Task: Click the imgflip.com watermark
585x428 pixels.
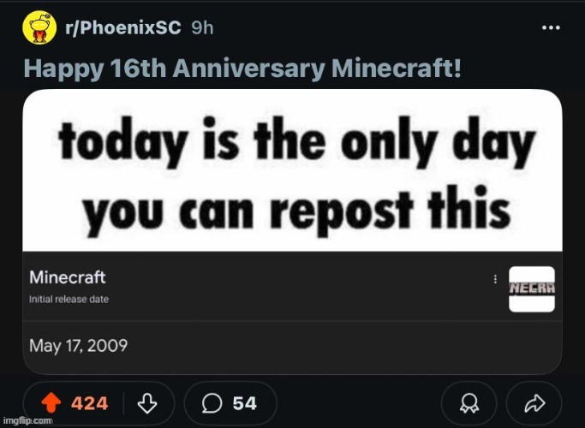Action: pos(27,421)
